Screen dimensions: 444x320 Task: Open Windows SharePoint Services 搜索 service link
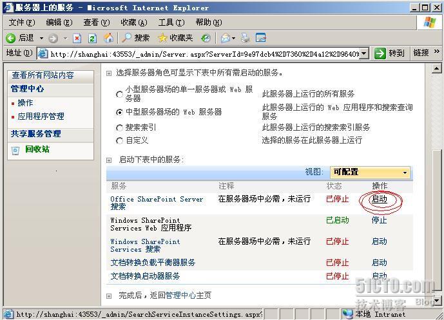click(145, 245)
